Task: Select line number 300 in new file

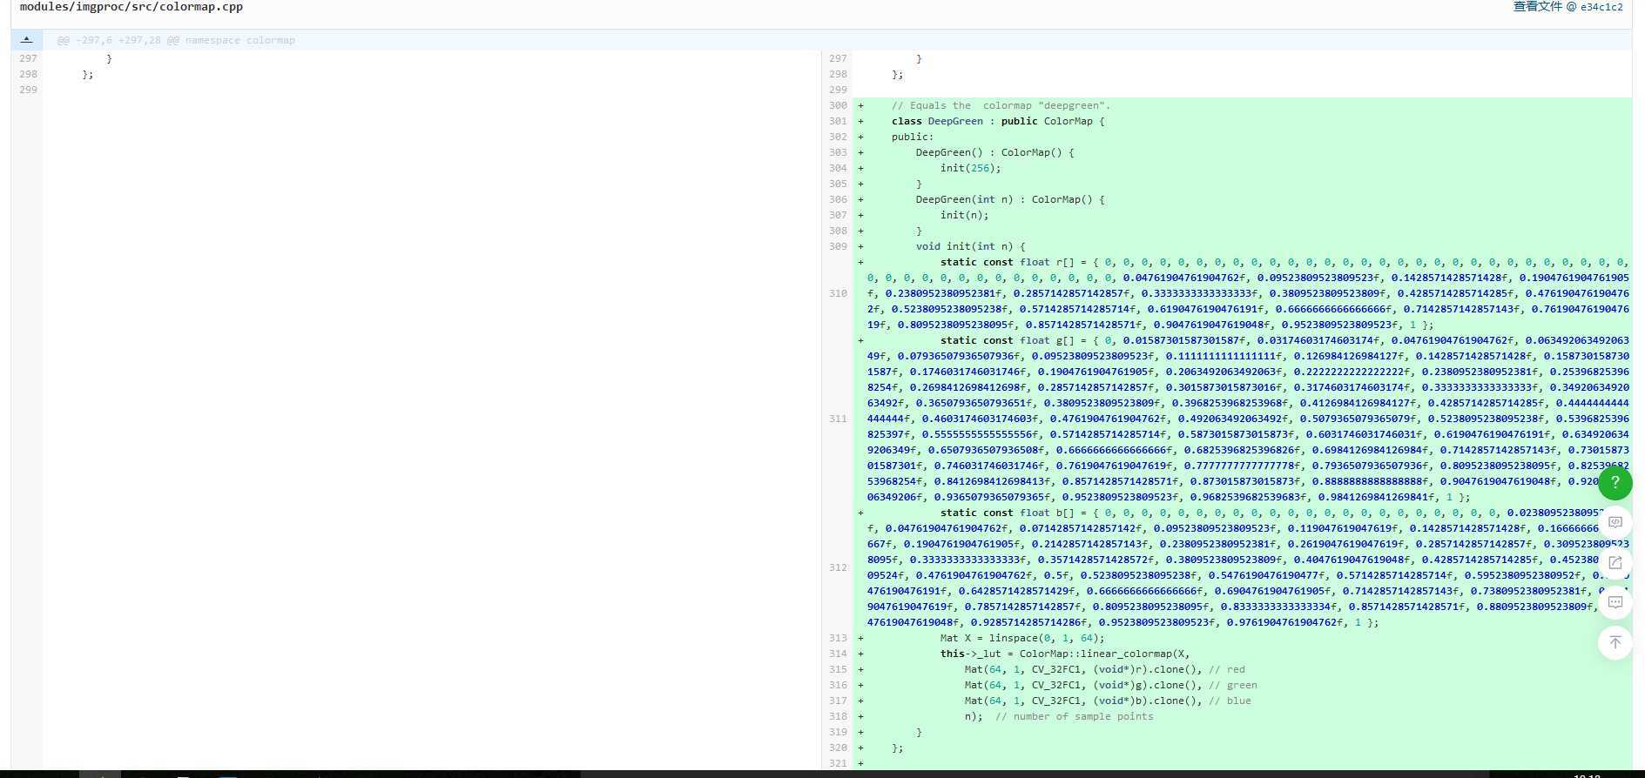Action: [838, 105]
